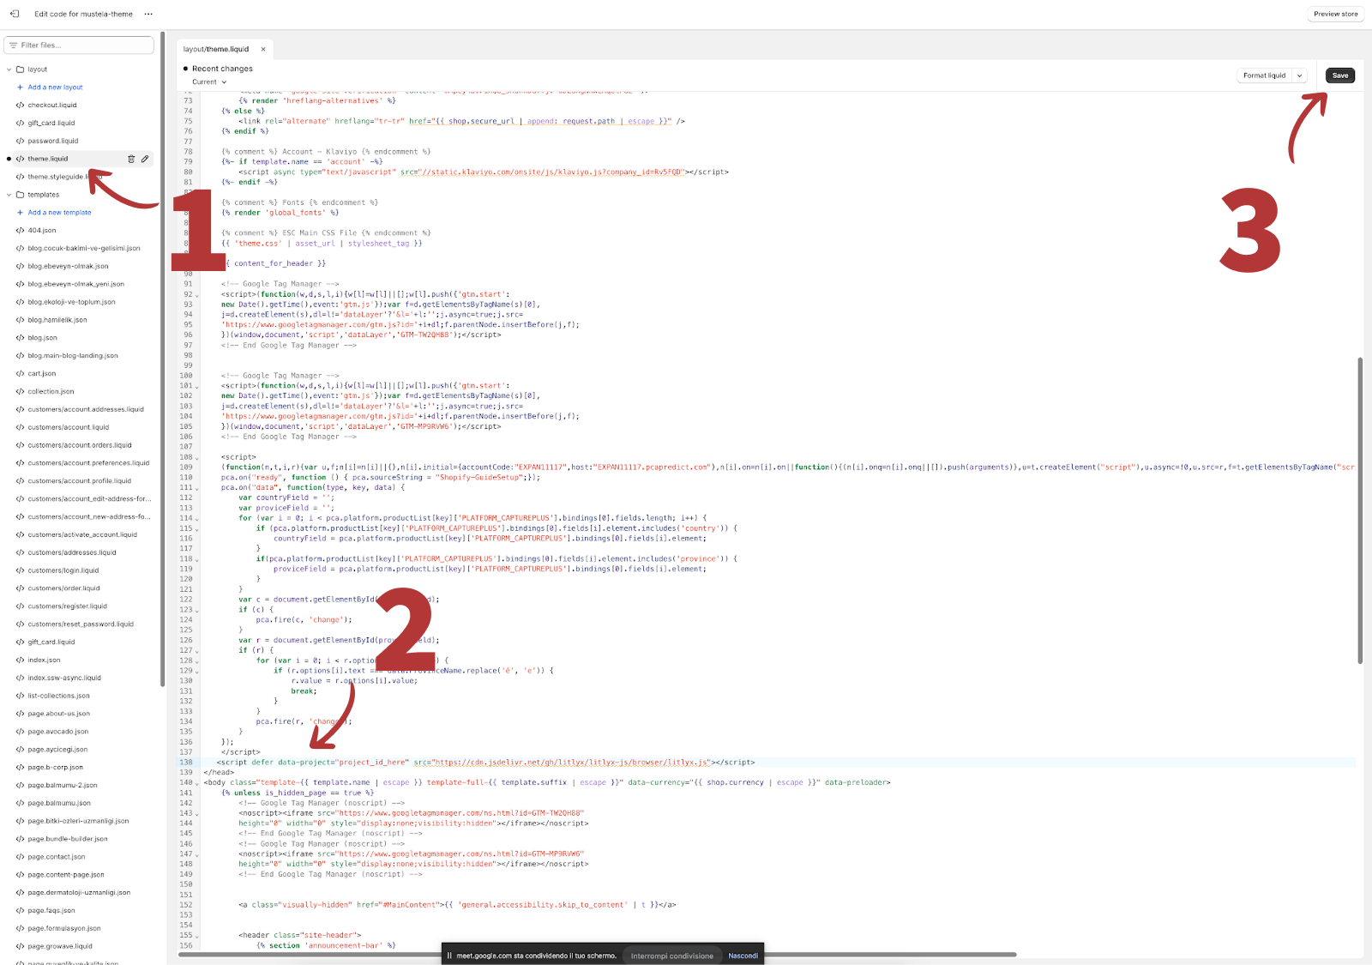Click Interrompi condivisione to stop sharing
The image size is (1372, 965).
coord(672,956)
